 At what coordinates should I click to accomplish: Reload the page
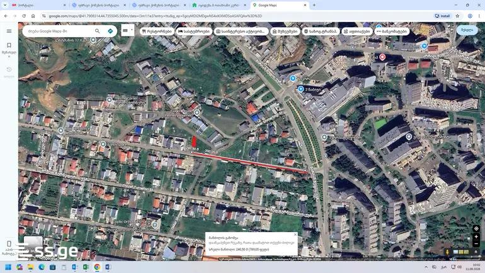pyautogui.click(x=24, y=16)
